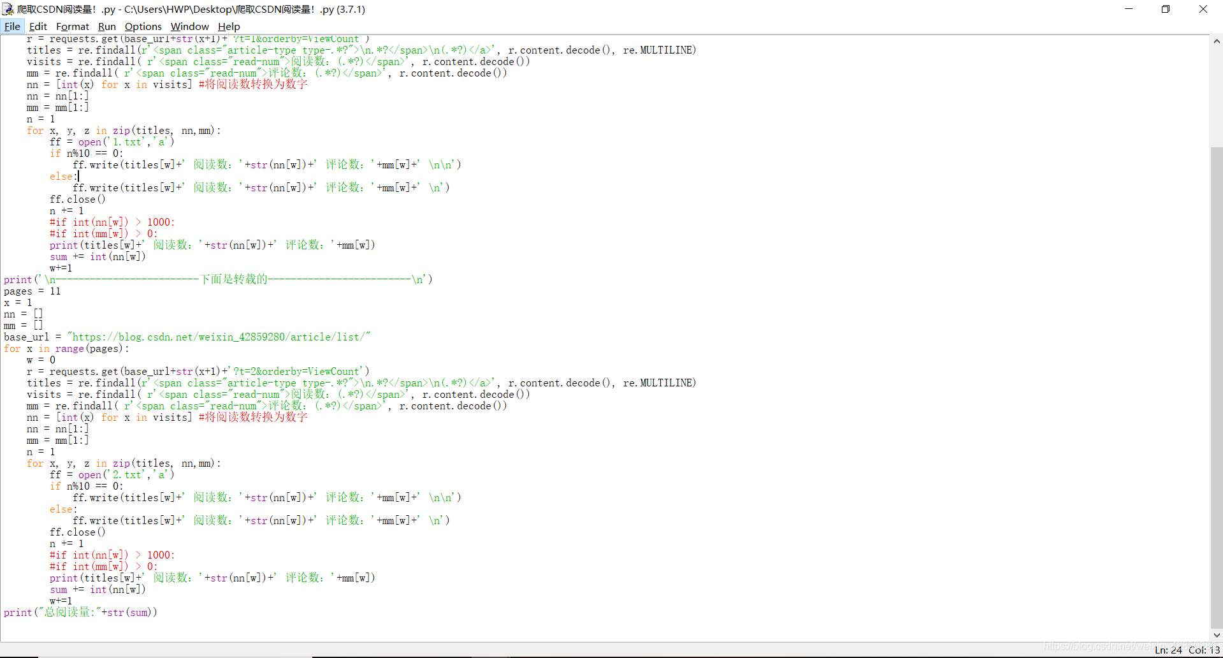Screen dimensions: 1223x658
Task: Click the base_url blog.csdn.net string
Action: 219,337
